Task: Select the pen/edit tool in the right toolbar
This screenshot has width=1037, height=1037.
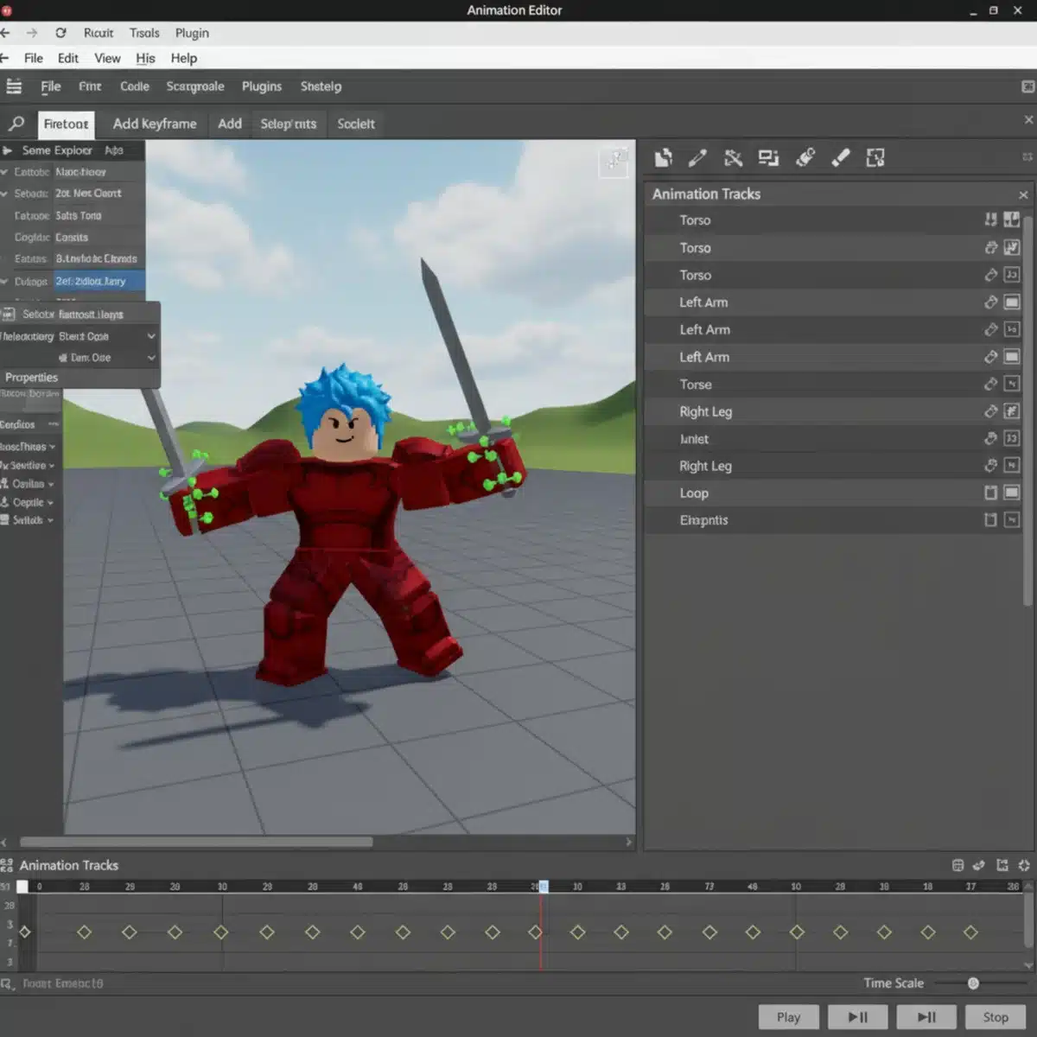Action: pyautogui.click(x=699, y=157)
